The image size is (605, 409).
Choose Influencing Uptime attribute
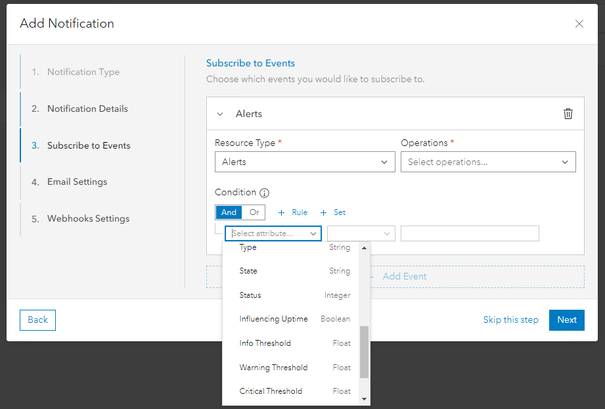(x=273, y=319)
